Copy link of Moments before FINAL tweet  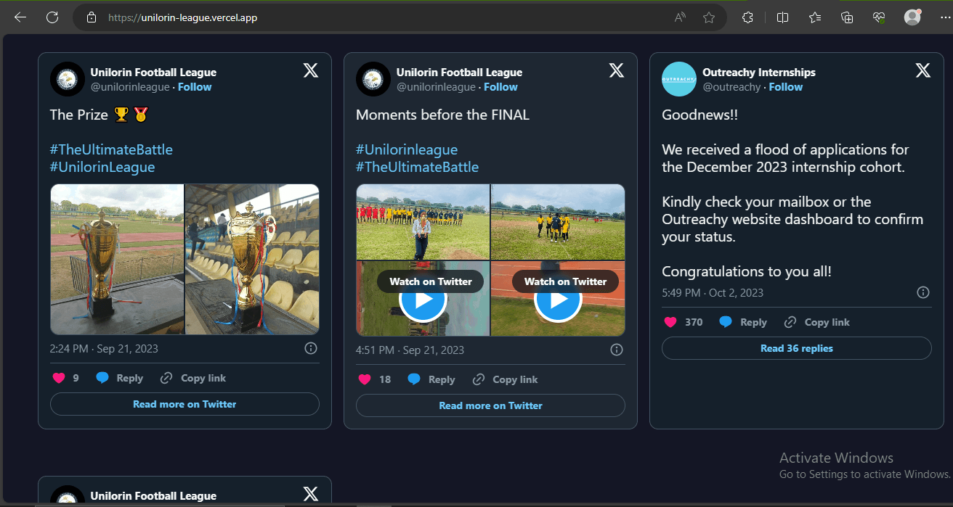[x=505, y=379]
